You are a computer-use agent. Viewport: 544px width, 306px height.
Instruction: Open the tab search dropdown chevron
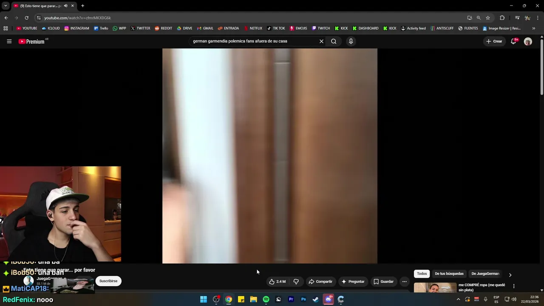[6, 6]
